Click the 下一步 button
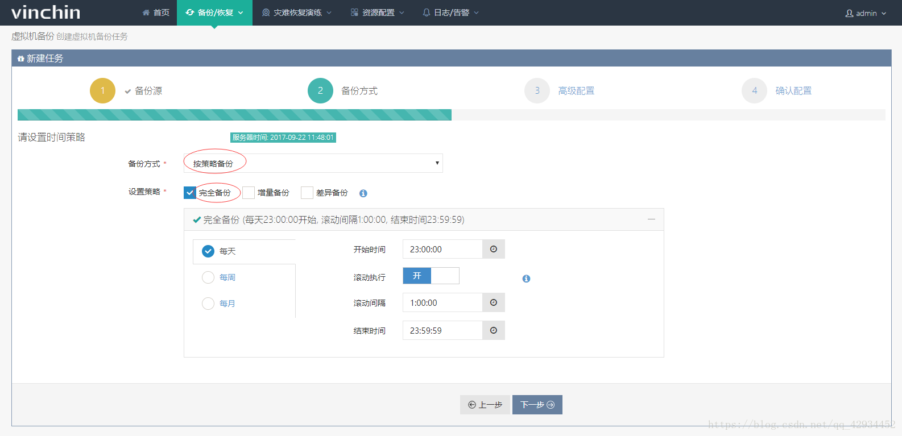The image size is (902, 436). (537, 405)
